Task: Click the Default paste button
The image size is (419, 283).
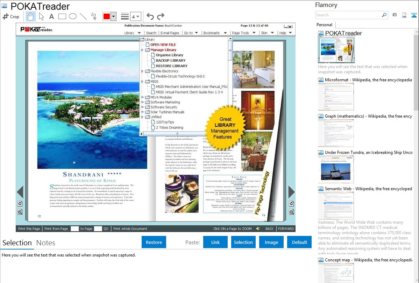Action: click(299, 242)
